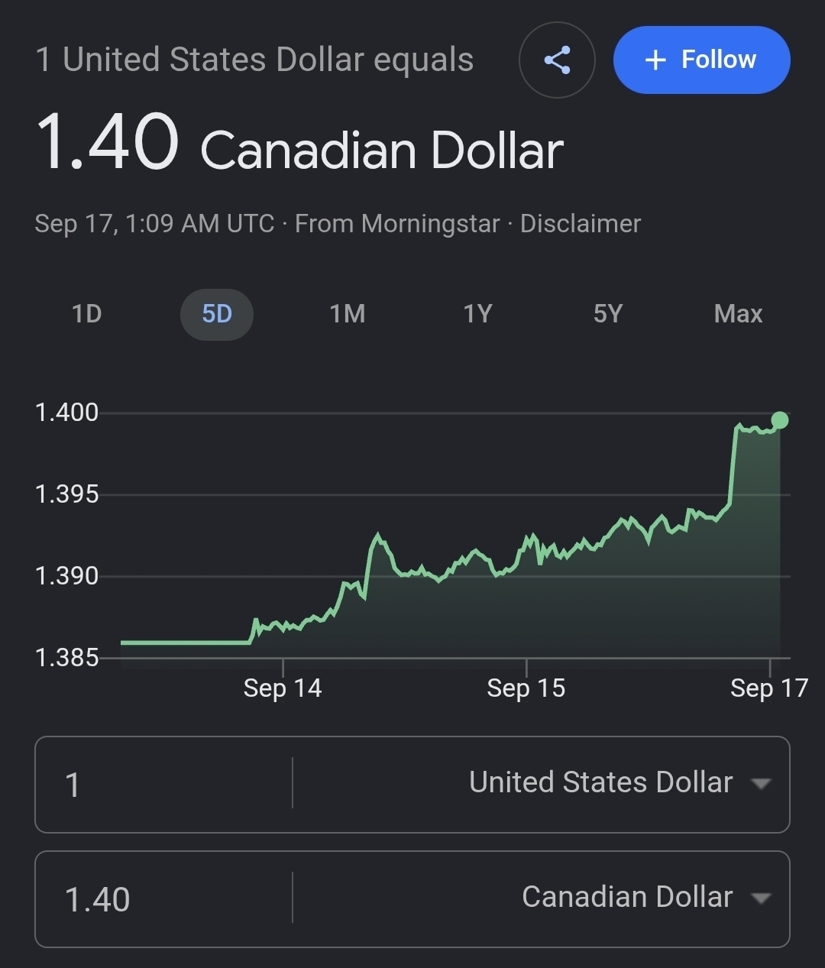Open the Disclaimer link

[581, 224]
